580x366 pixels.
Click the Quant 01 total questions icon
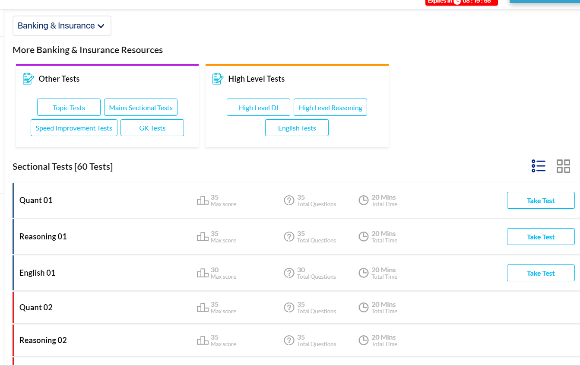[289, 201]
